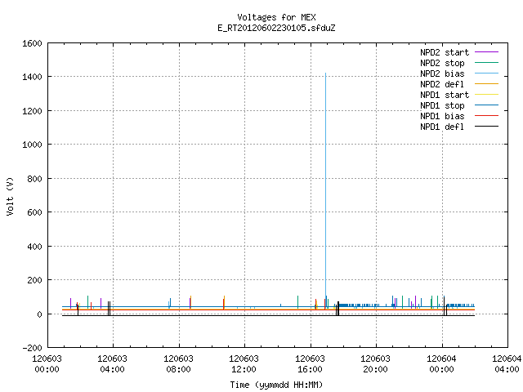Click the chart title 'Voltages for MEX'
The width and height of the screenshot is (523, 392).
point(276,17)
